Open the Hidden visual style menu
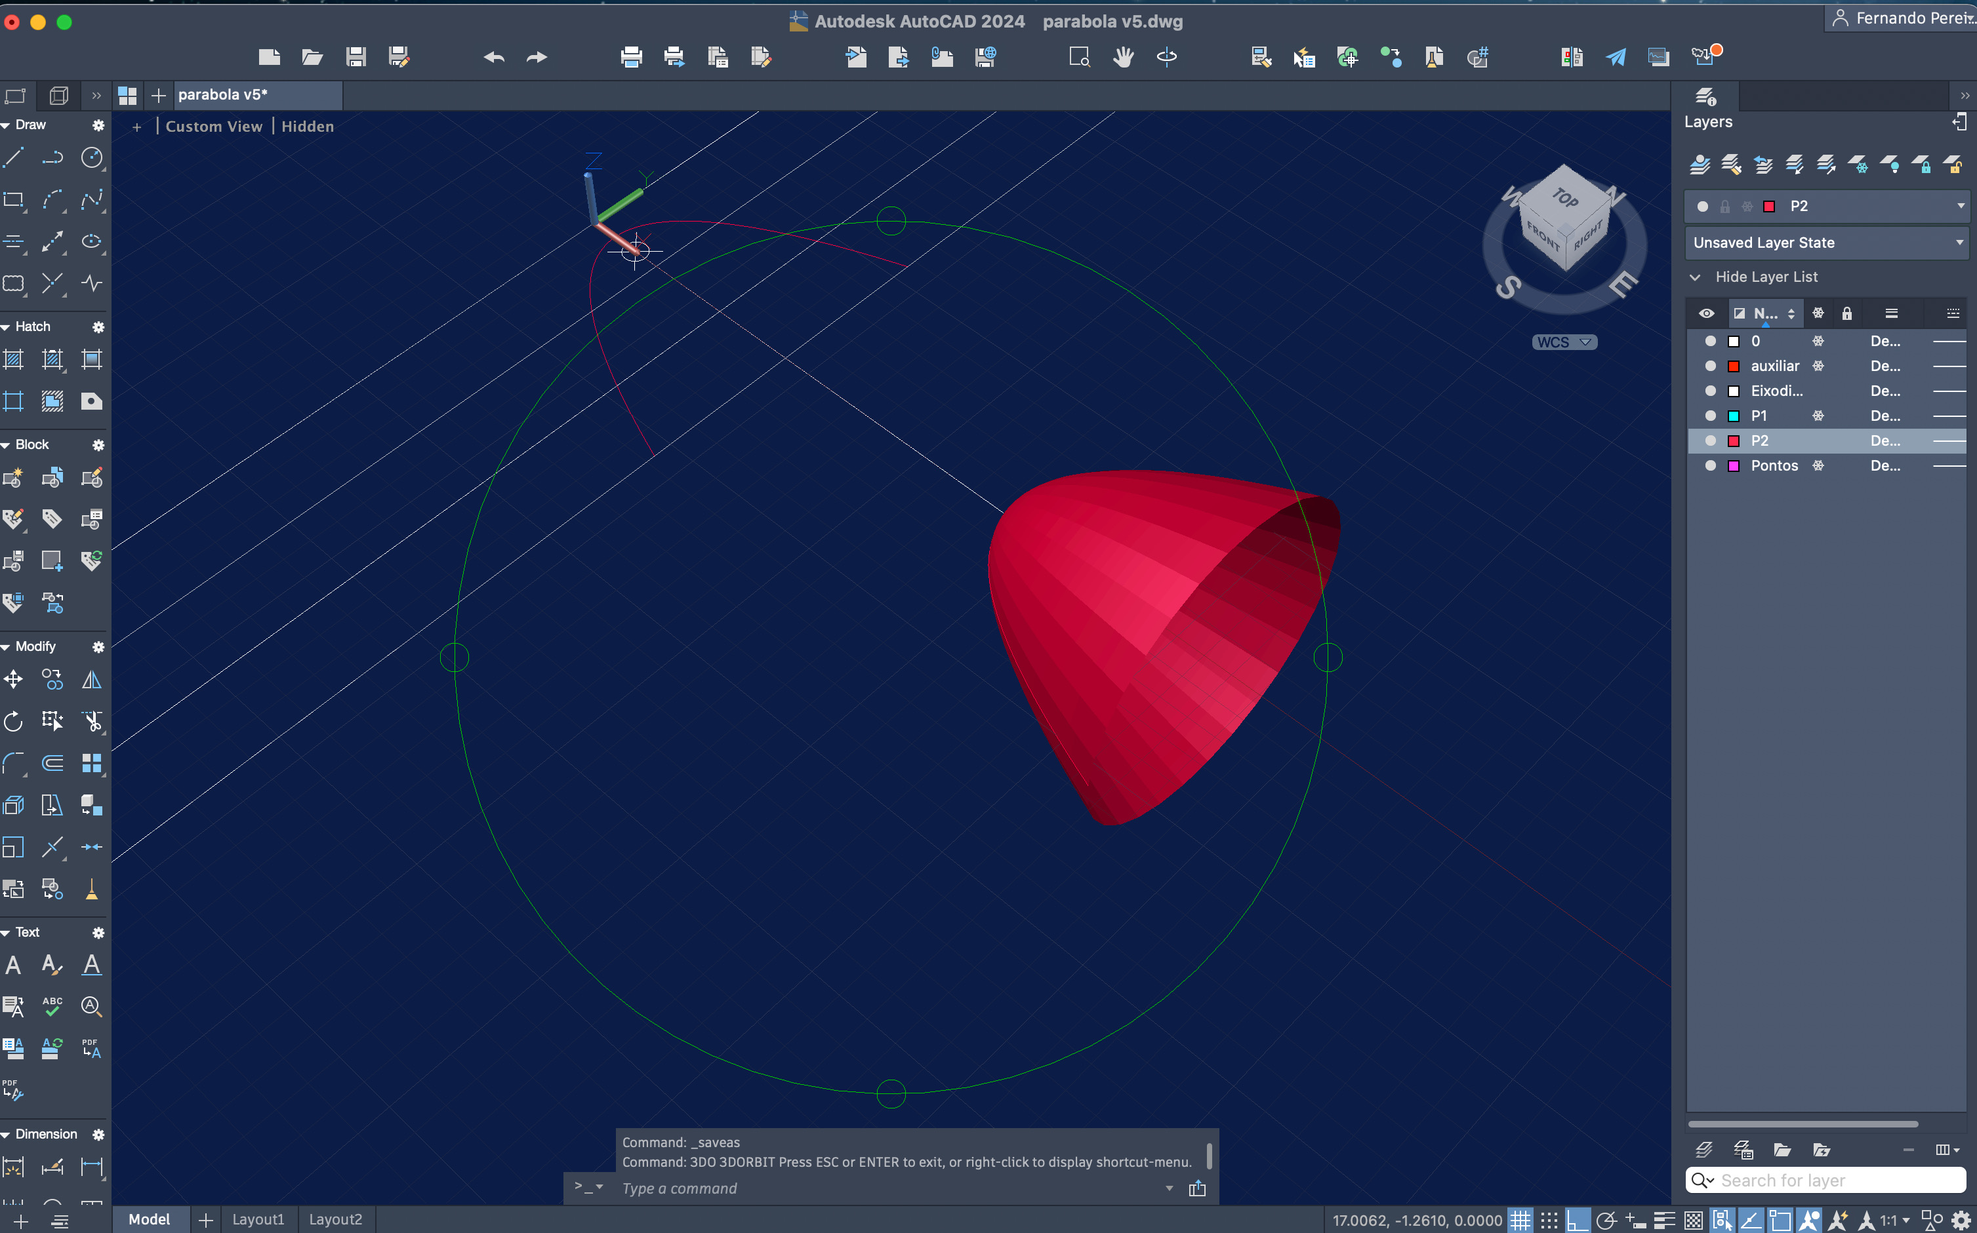Image resolution: width=1977 pixels, height=1233 pixels. pyautogui.click(x=308, y=127)
